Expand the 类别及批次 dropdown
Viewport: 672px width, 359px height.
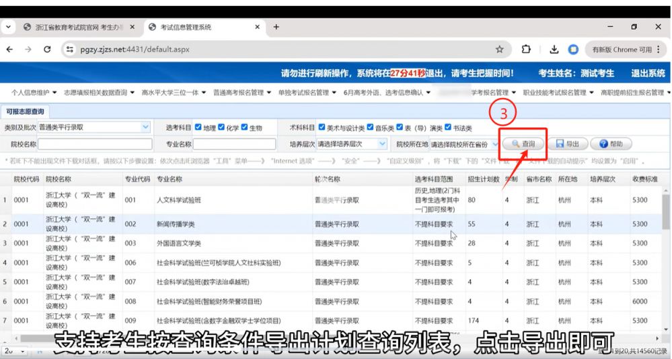point(146,127)
